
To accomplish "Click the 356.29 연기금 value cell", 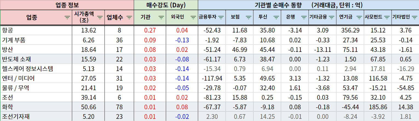I will [x=350, y=30].
